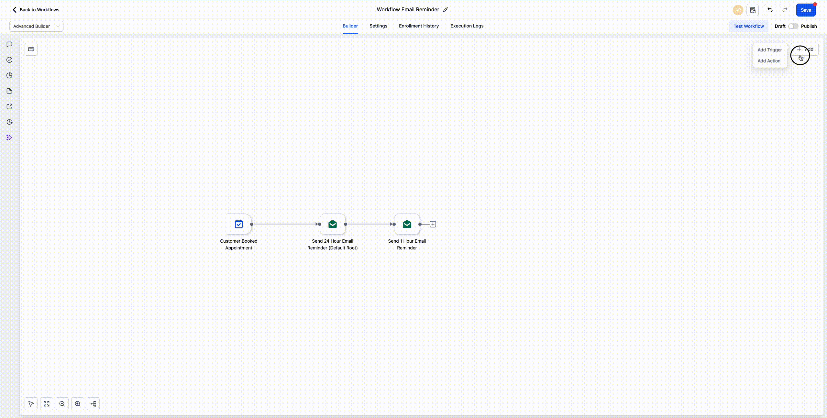
Task: Open workflow statistics pie chart icon
Action: tap(9, 75)
